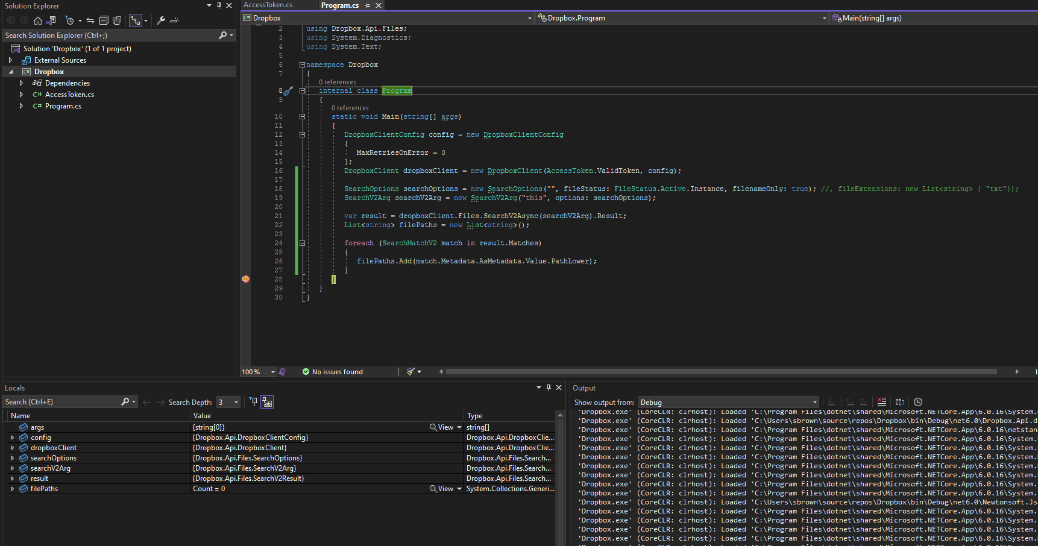Select Program.cs in Solution Explorer tree
Viewport: 1038px width, 546px height.
(63, 106)
